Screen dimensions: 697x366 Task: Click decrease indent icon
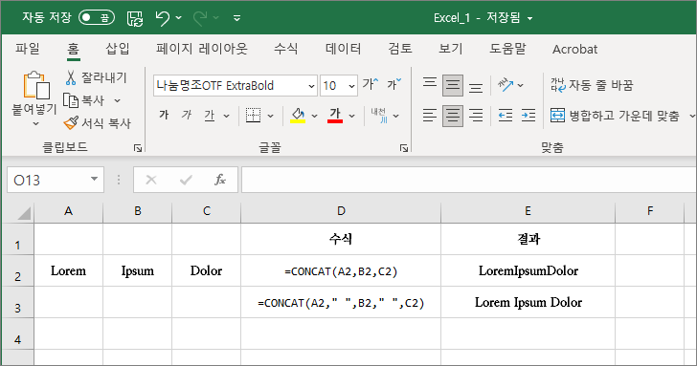coord(505,116)
